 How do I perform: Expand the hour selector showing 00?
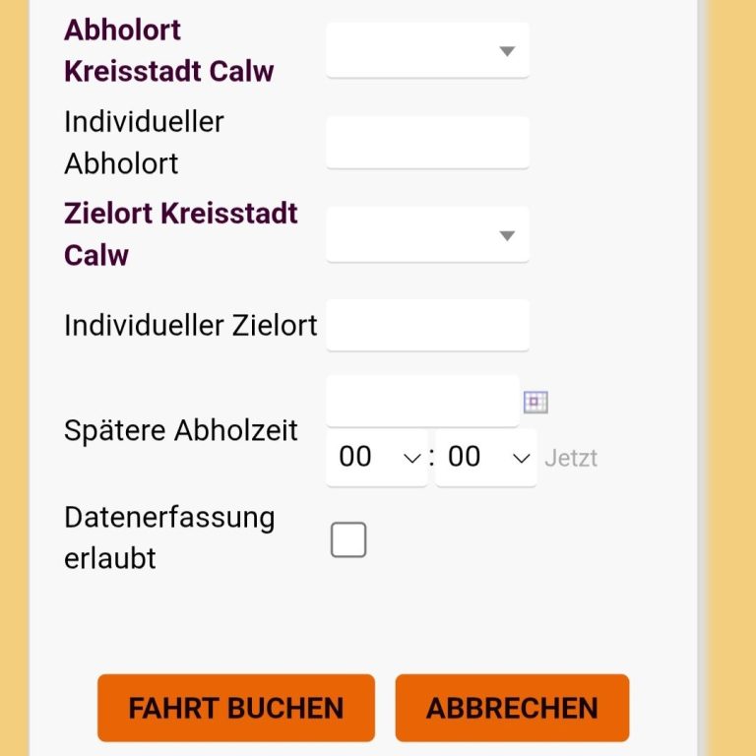click(378, 458)
